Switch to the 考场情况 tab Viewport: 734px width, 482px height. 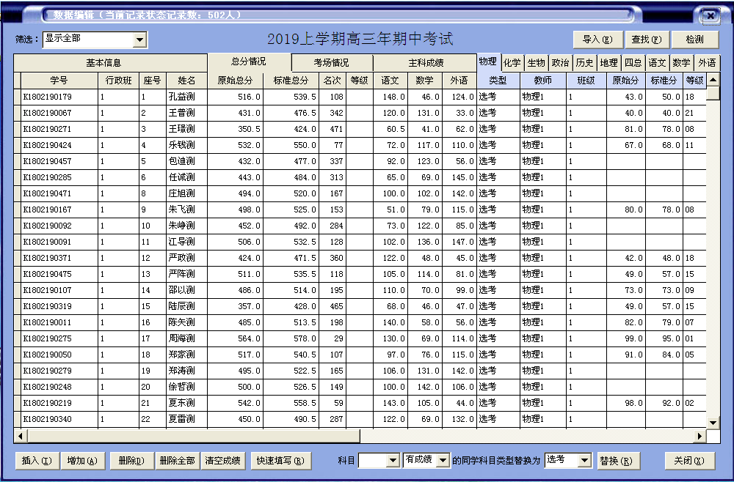tap(332, 63)
